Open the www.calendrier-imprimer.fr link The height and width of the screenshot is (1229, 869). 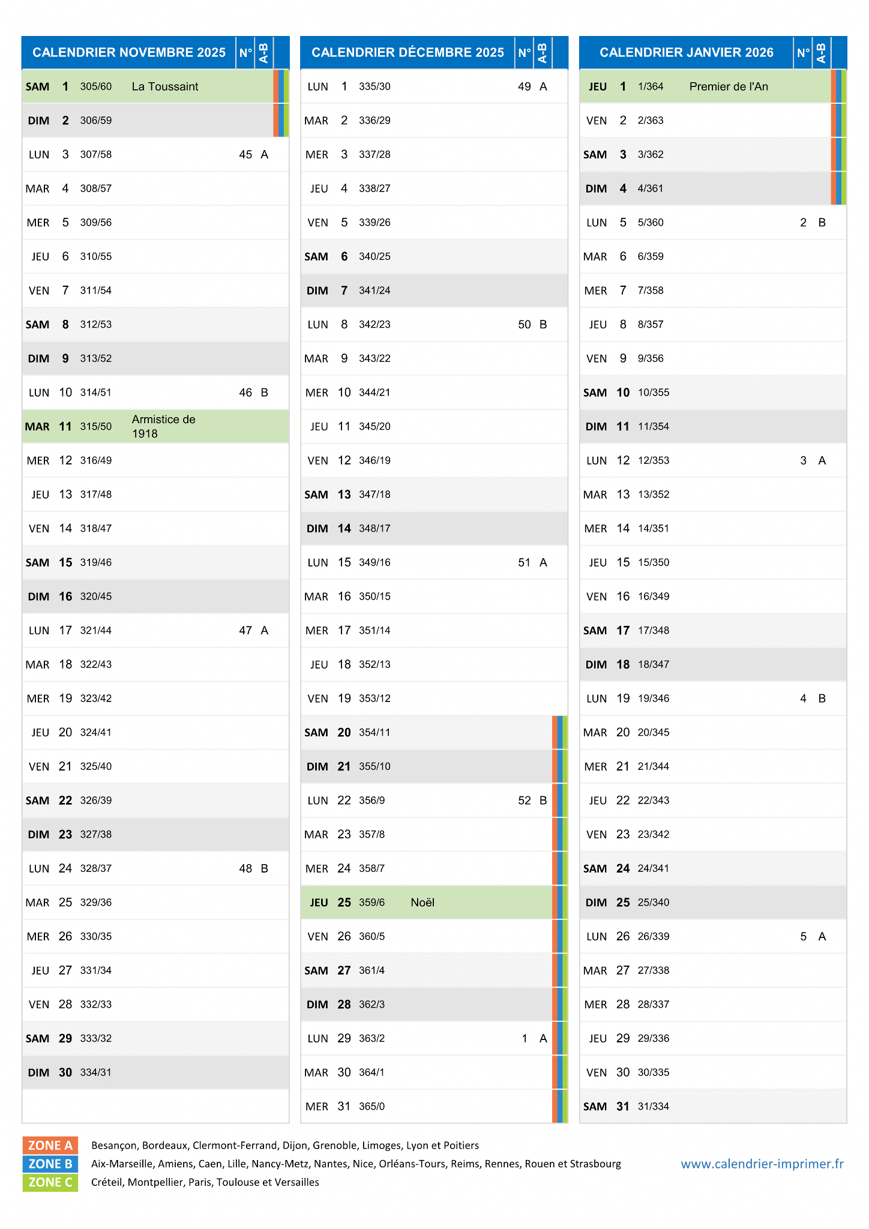click(762, 1164)
